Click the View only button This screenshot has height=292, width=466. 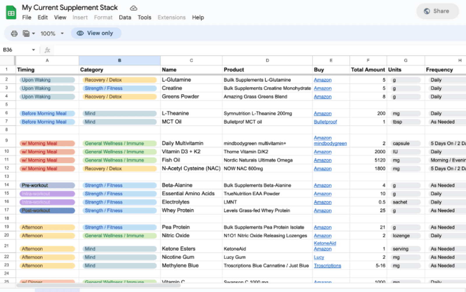tap(96, 33)
